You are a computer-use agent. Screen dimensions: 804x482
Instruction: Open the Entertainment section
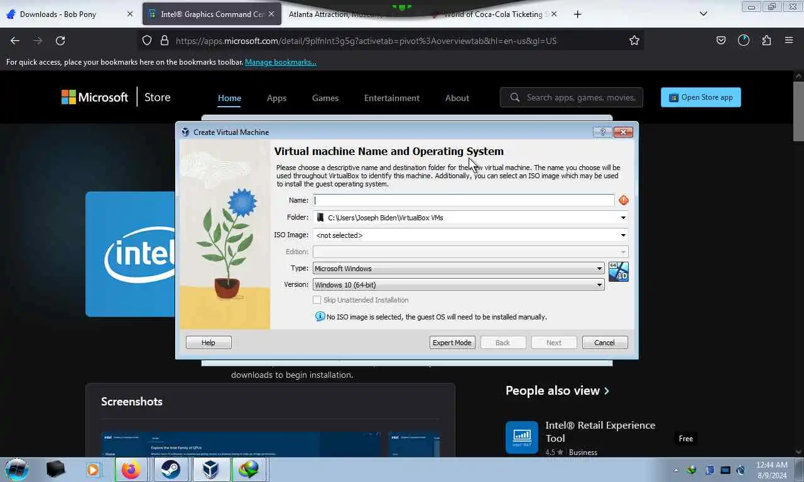point(392,98)
